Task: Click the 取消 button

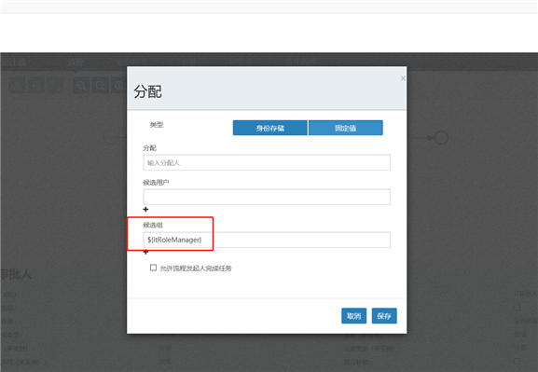Action: 353,316
